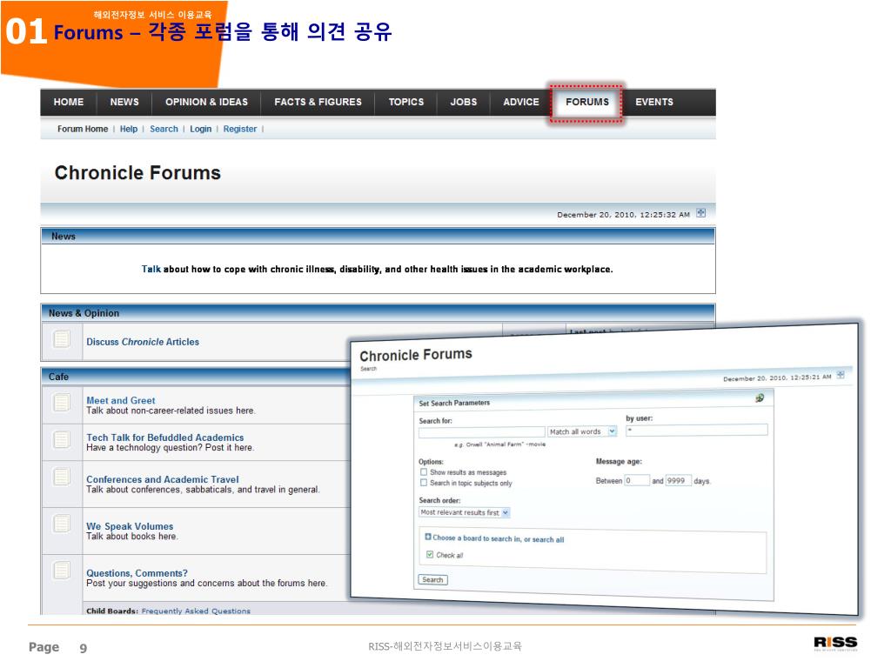Open the EVENTS navigation tab
This screenshot has width=891, height=668.
point(654,103)
